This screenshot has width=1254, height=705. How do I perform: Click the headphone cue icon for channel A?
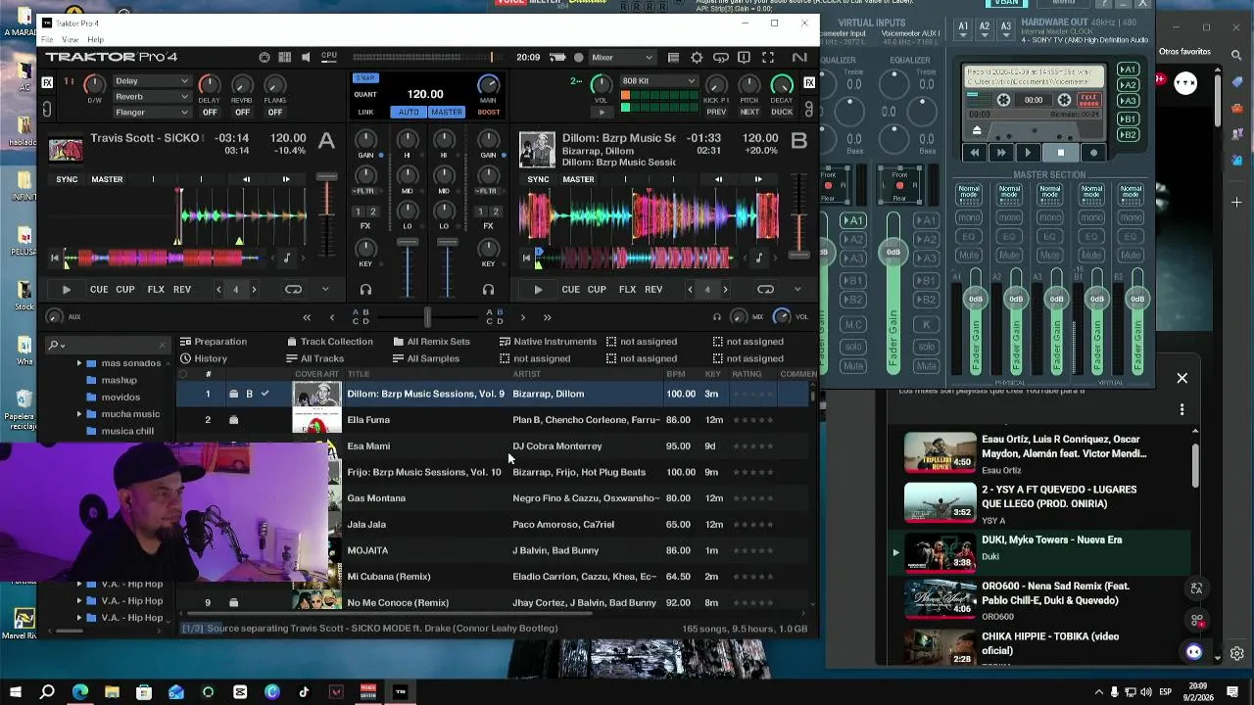[365, 290]
